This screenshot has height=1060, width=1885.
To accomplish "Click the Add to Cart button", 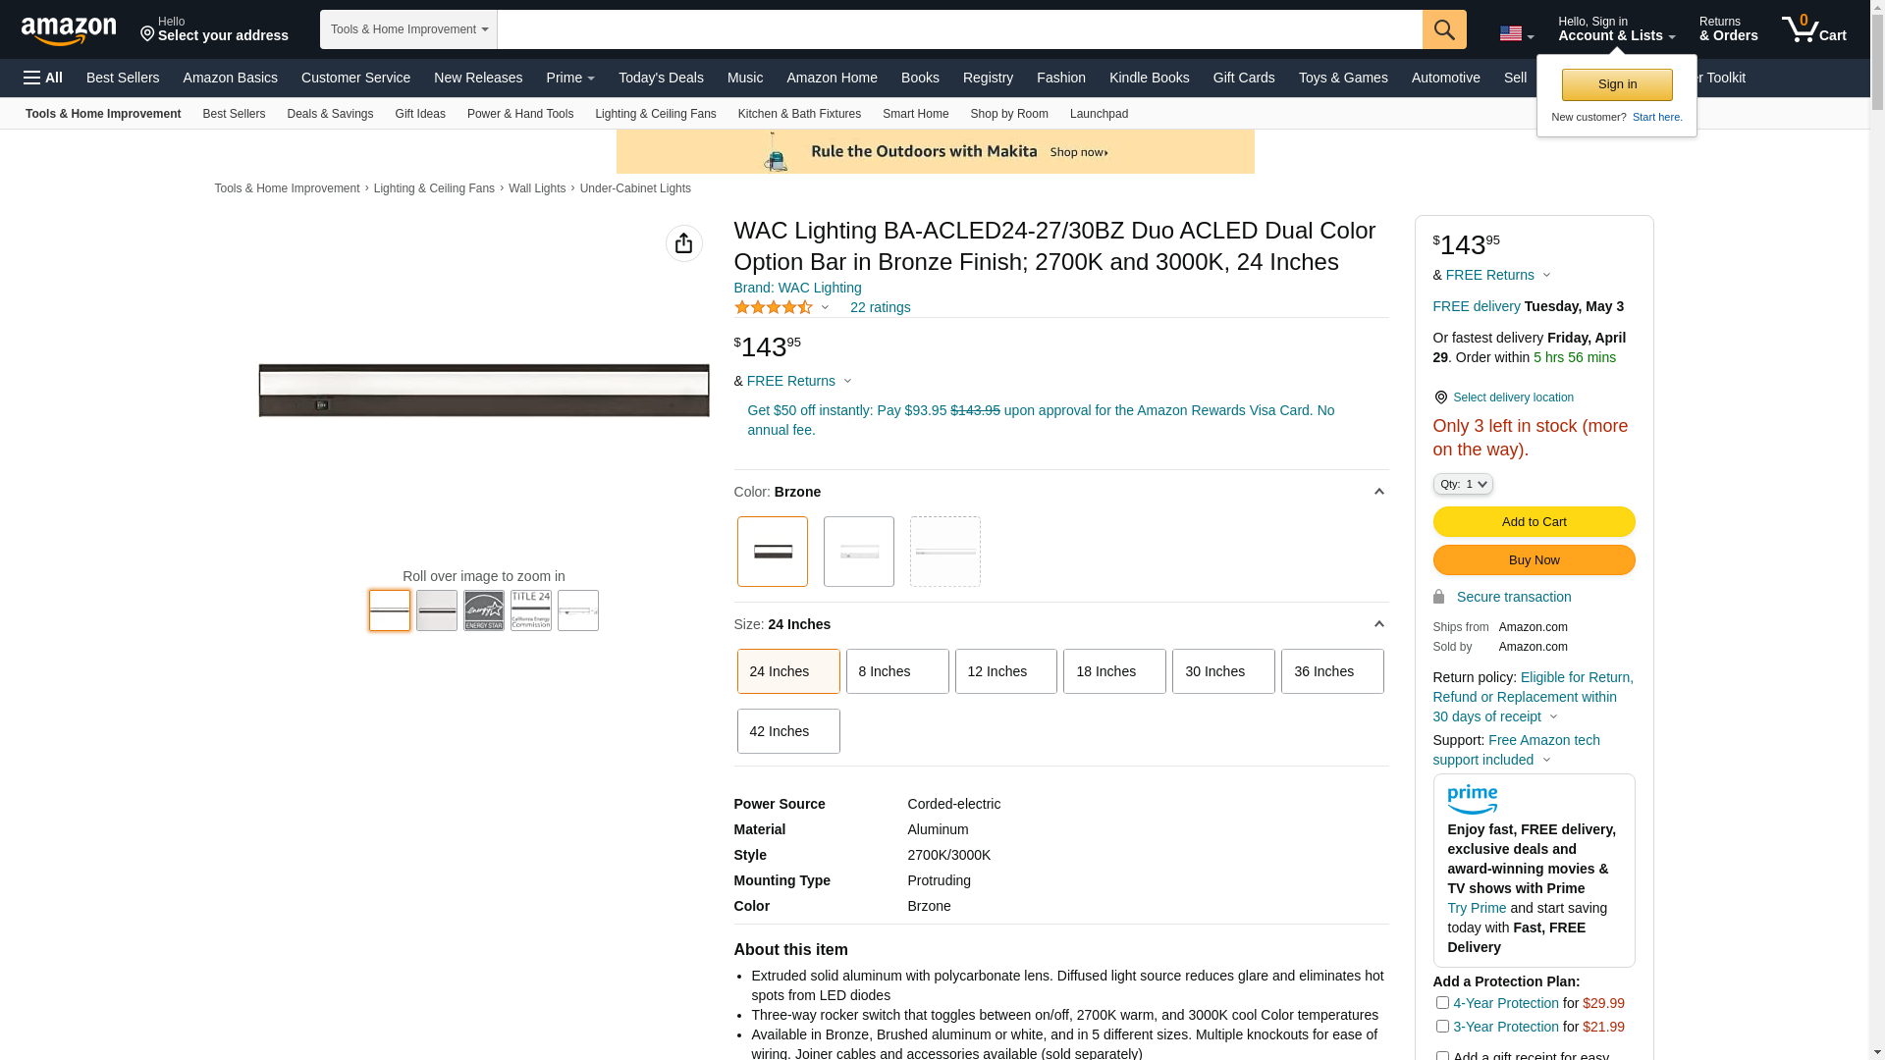I will [1534, 521].
